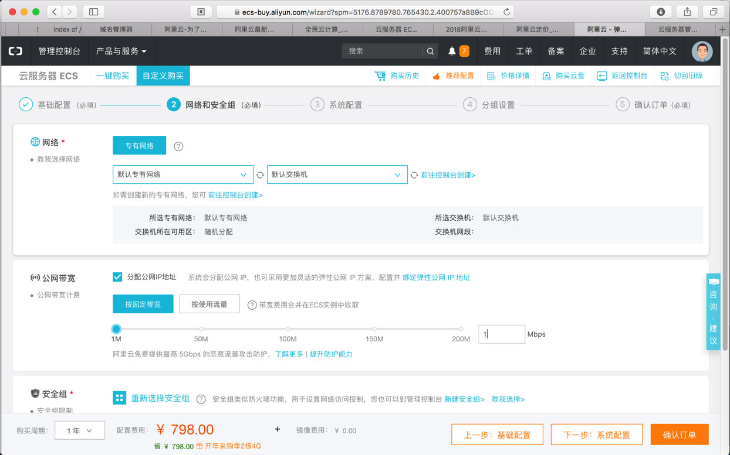Click 了解更多 link
Viewport: 730px width, 455px height.
coord(289,354)
